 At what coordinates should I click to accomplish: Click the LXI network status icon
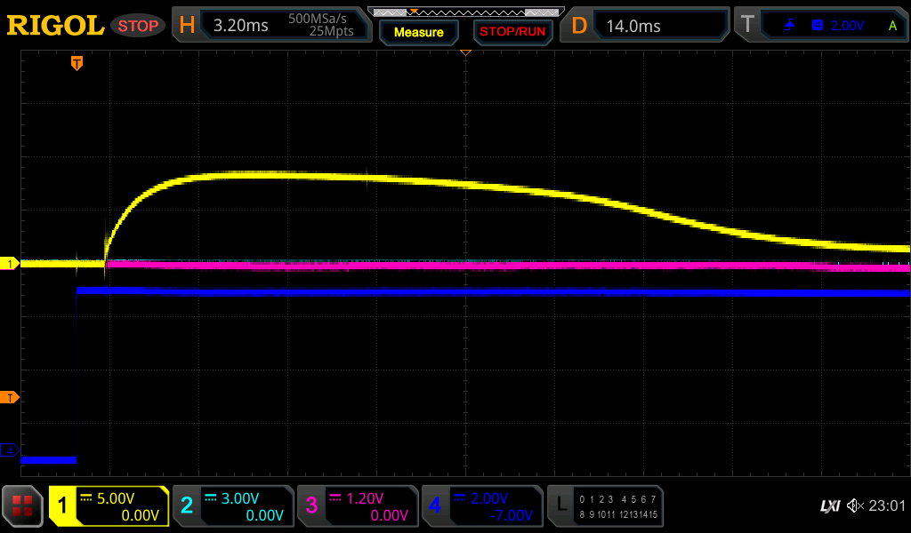point(829,506)
